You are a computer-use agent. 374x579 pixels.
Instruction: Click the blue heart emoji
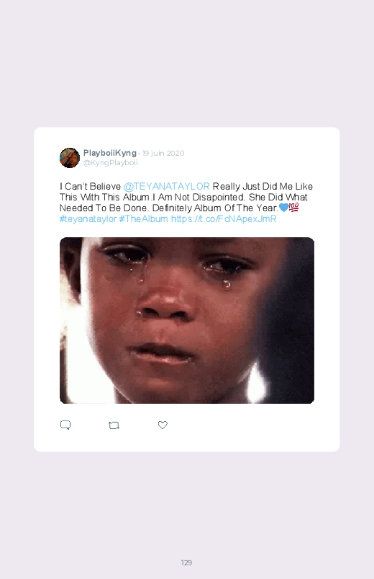click(x=283, y=208)
